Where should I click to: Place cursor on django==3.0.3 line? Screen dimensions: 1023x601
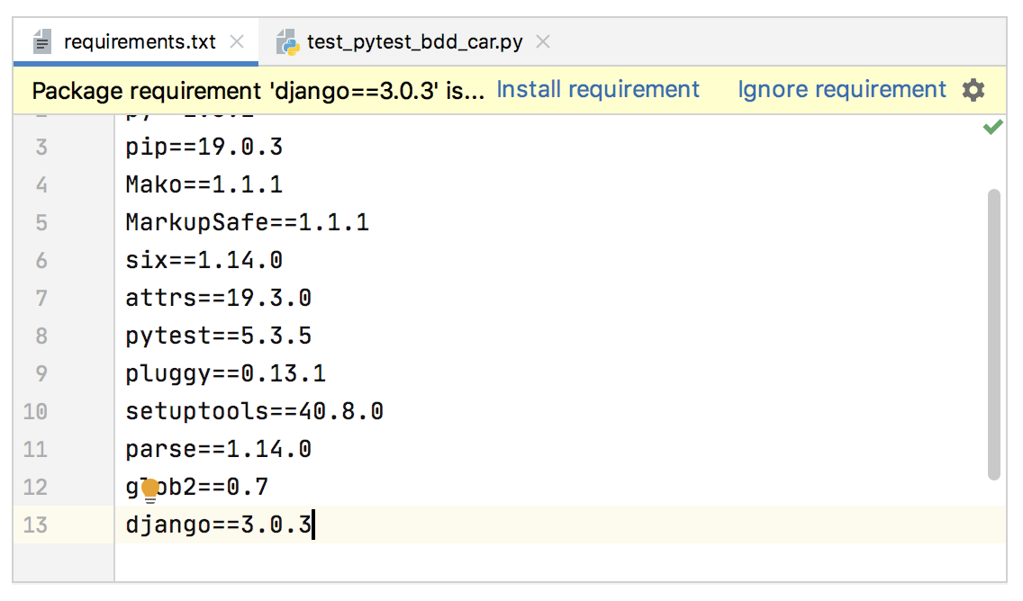click(x=219, y=525)
